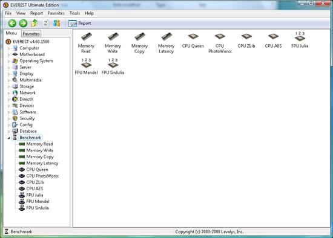
Task: Open Memory Write icon in right pane
Action: coord(113,43)
